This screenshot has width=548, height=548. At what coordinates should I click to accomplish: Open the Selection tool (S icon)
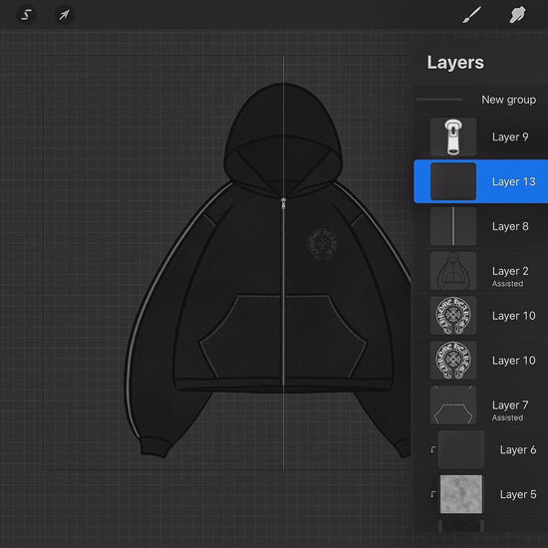coord(26,15)
